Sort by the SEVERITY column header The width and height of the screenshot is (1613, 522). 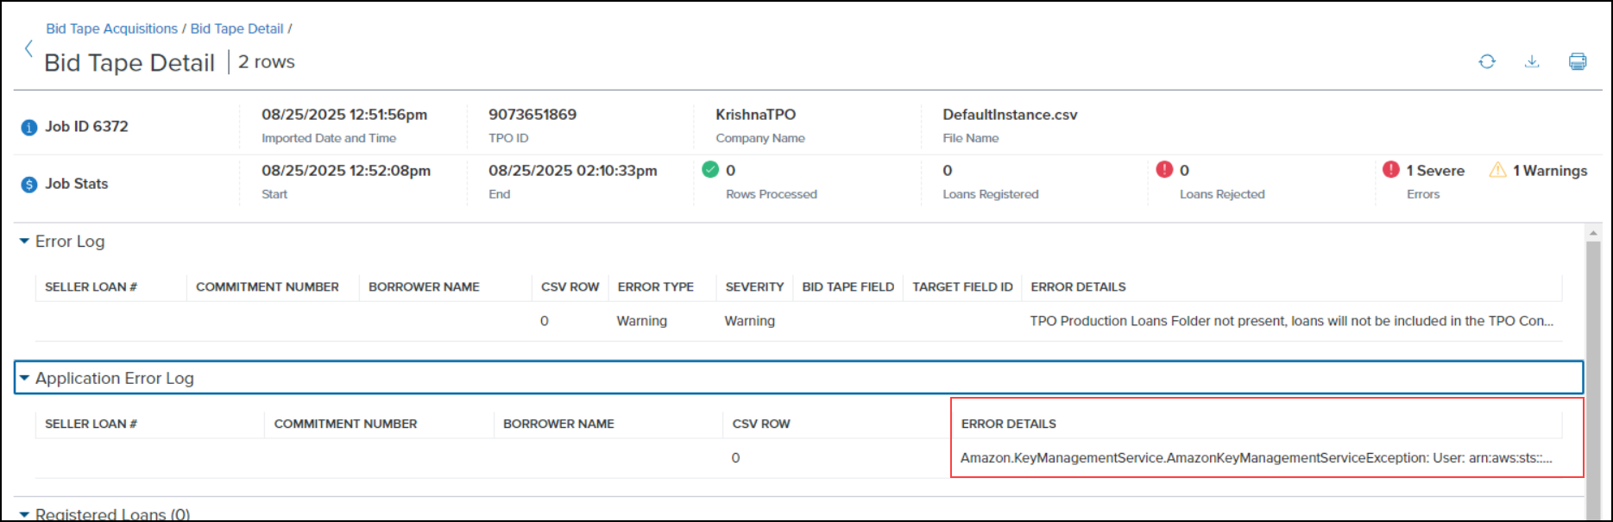click(754, 286)
